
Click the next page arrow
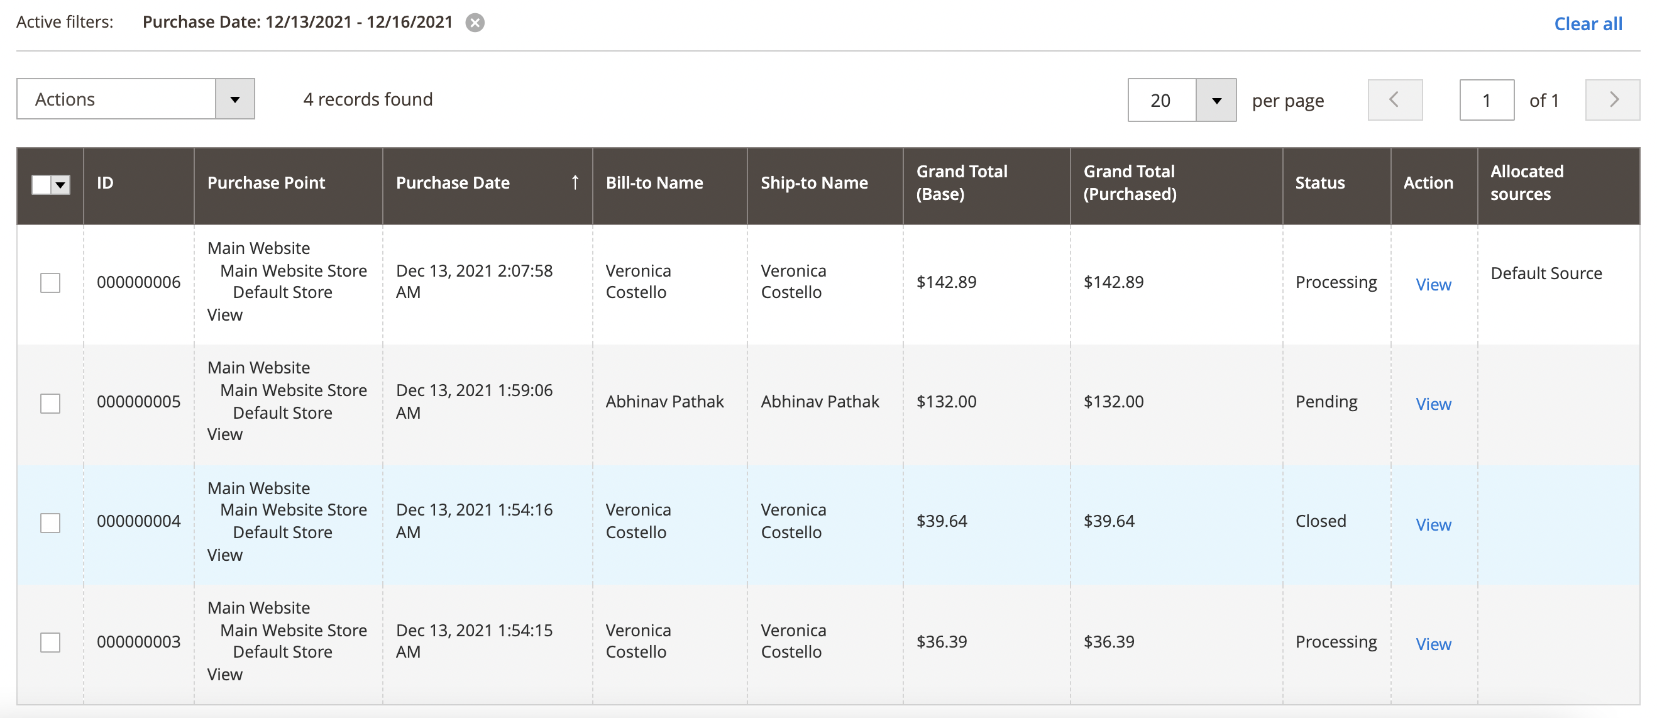(1612, 100)
